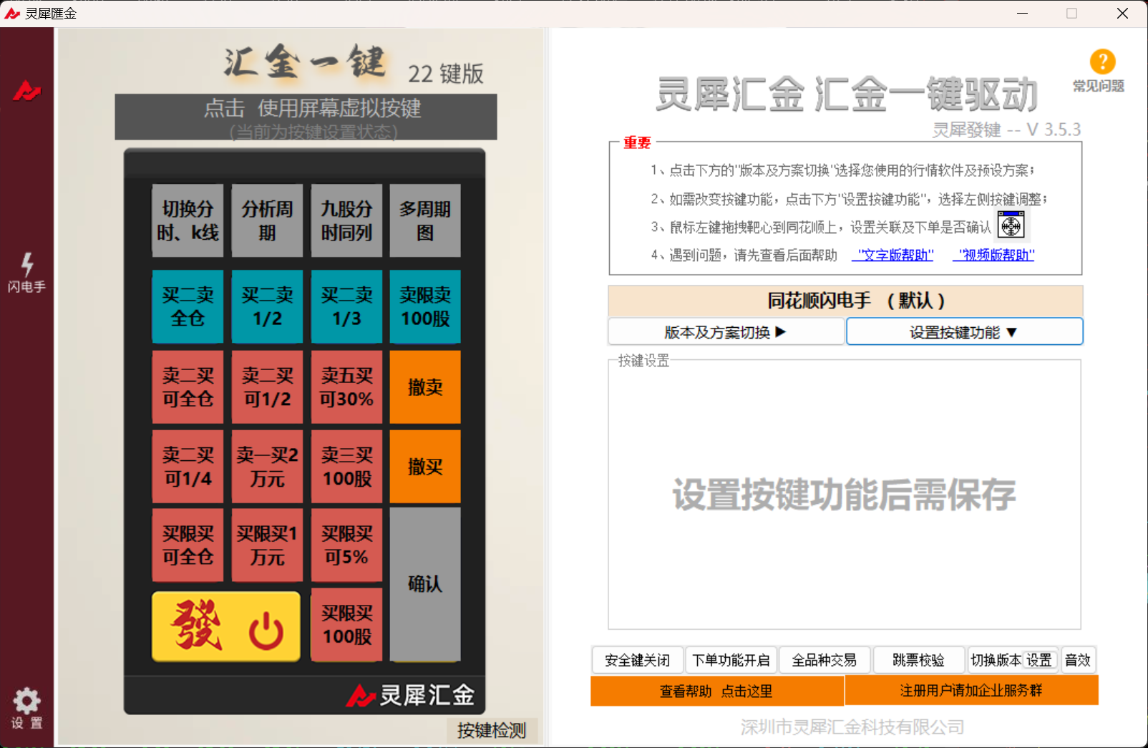
Task: Click the app icon in the title bar
Action: point(11,13)
